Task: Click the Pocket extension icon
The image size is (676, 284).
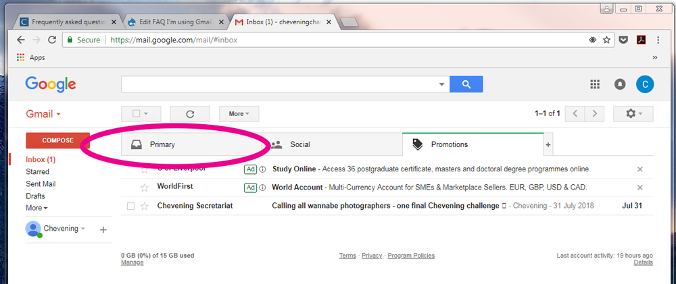Action: tap(623, 40)
